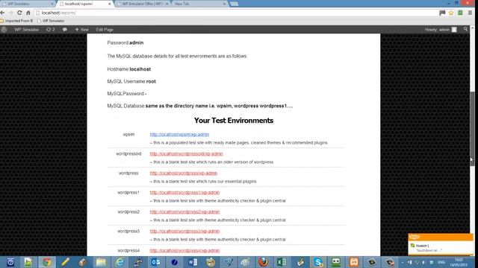Open the wordpress4 wp-admin link

tap(184, 251)
